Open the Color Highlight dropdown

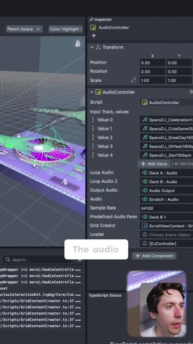click(x=65, y=29)
